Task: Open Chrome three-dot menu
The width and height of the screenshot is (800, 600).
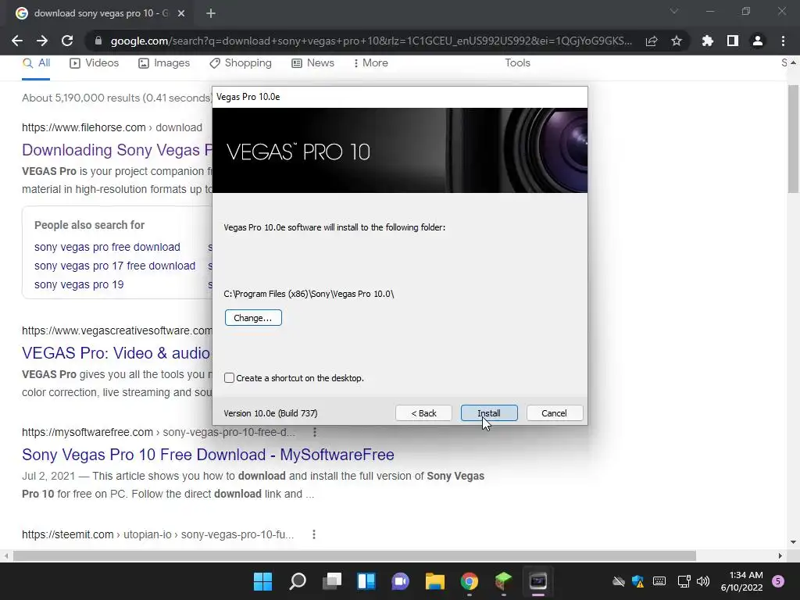Action: [x=783, y=41]
